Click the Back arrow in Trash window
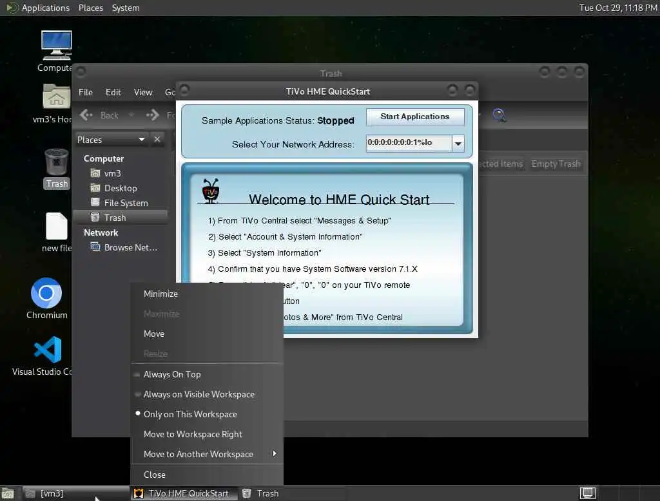Screen dimensions: 660x501 point(86,115)
